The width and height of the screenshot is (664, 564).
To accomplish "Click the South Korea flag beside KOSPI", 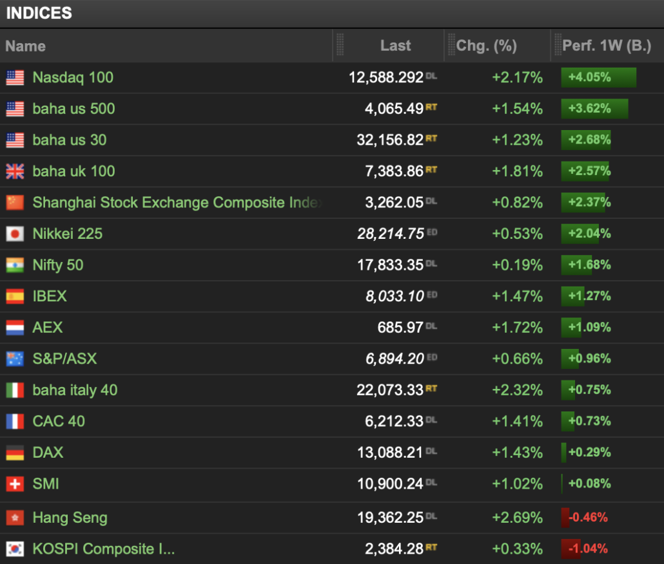I will coord(15,549).
